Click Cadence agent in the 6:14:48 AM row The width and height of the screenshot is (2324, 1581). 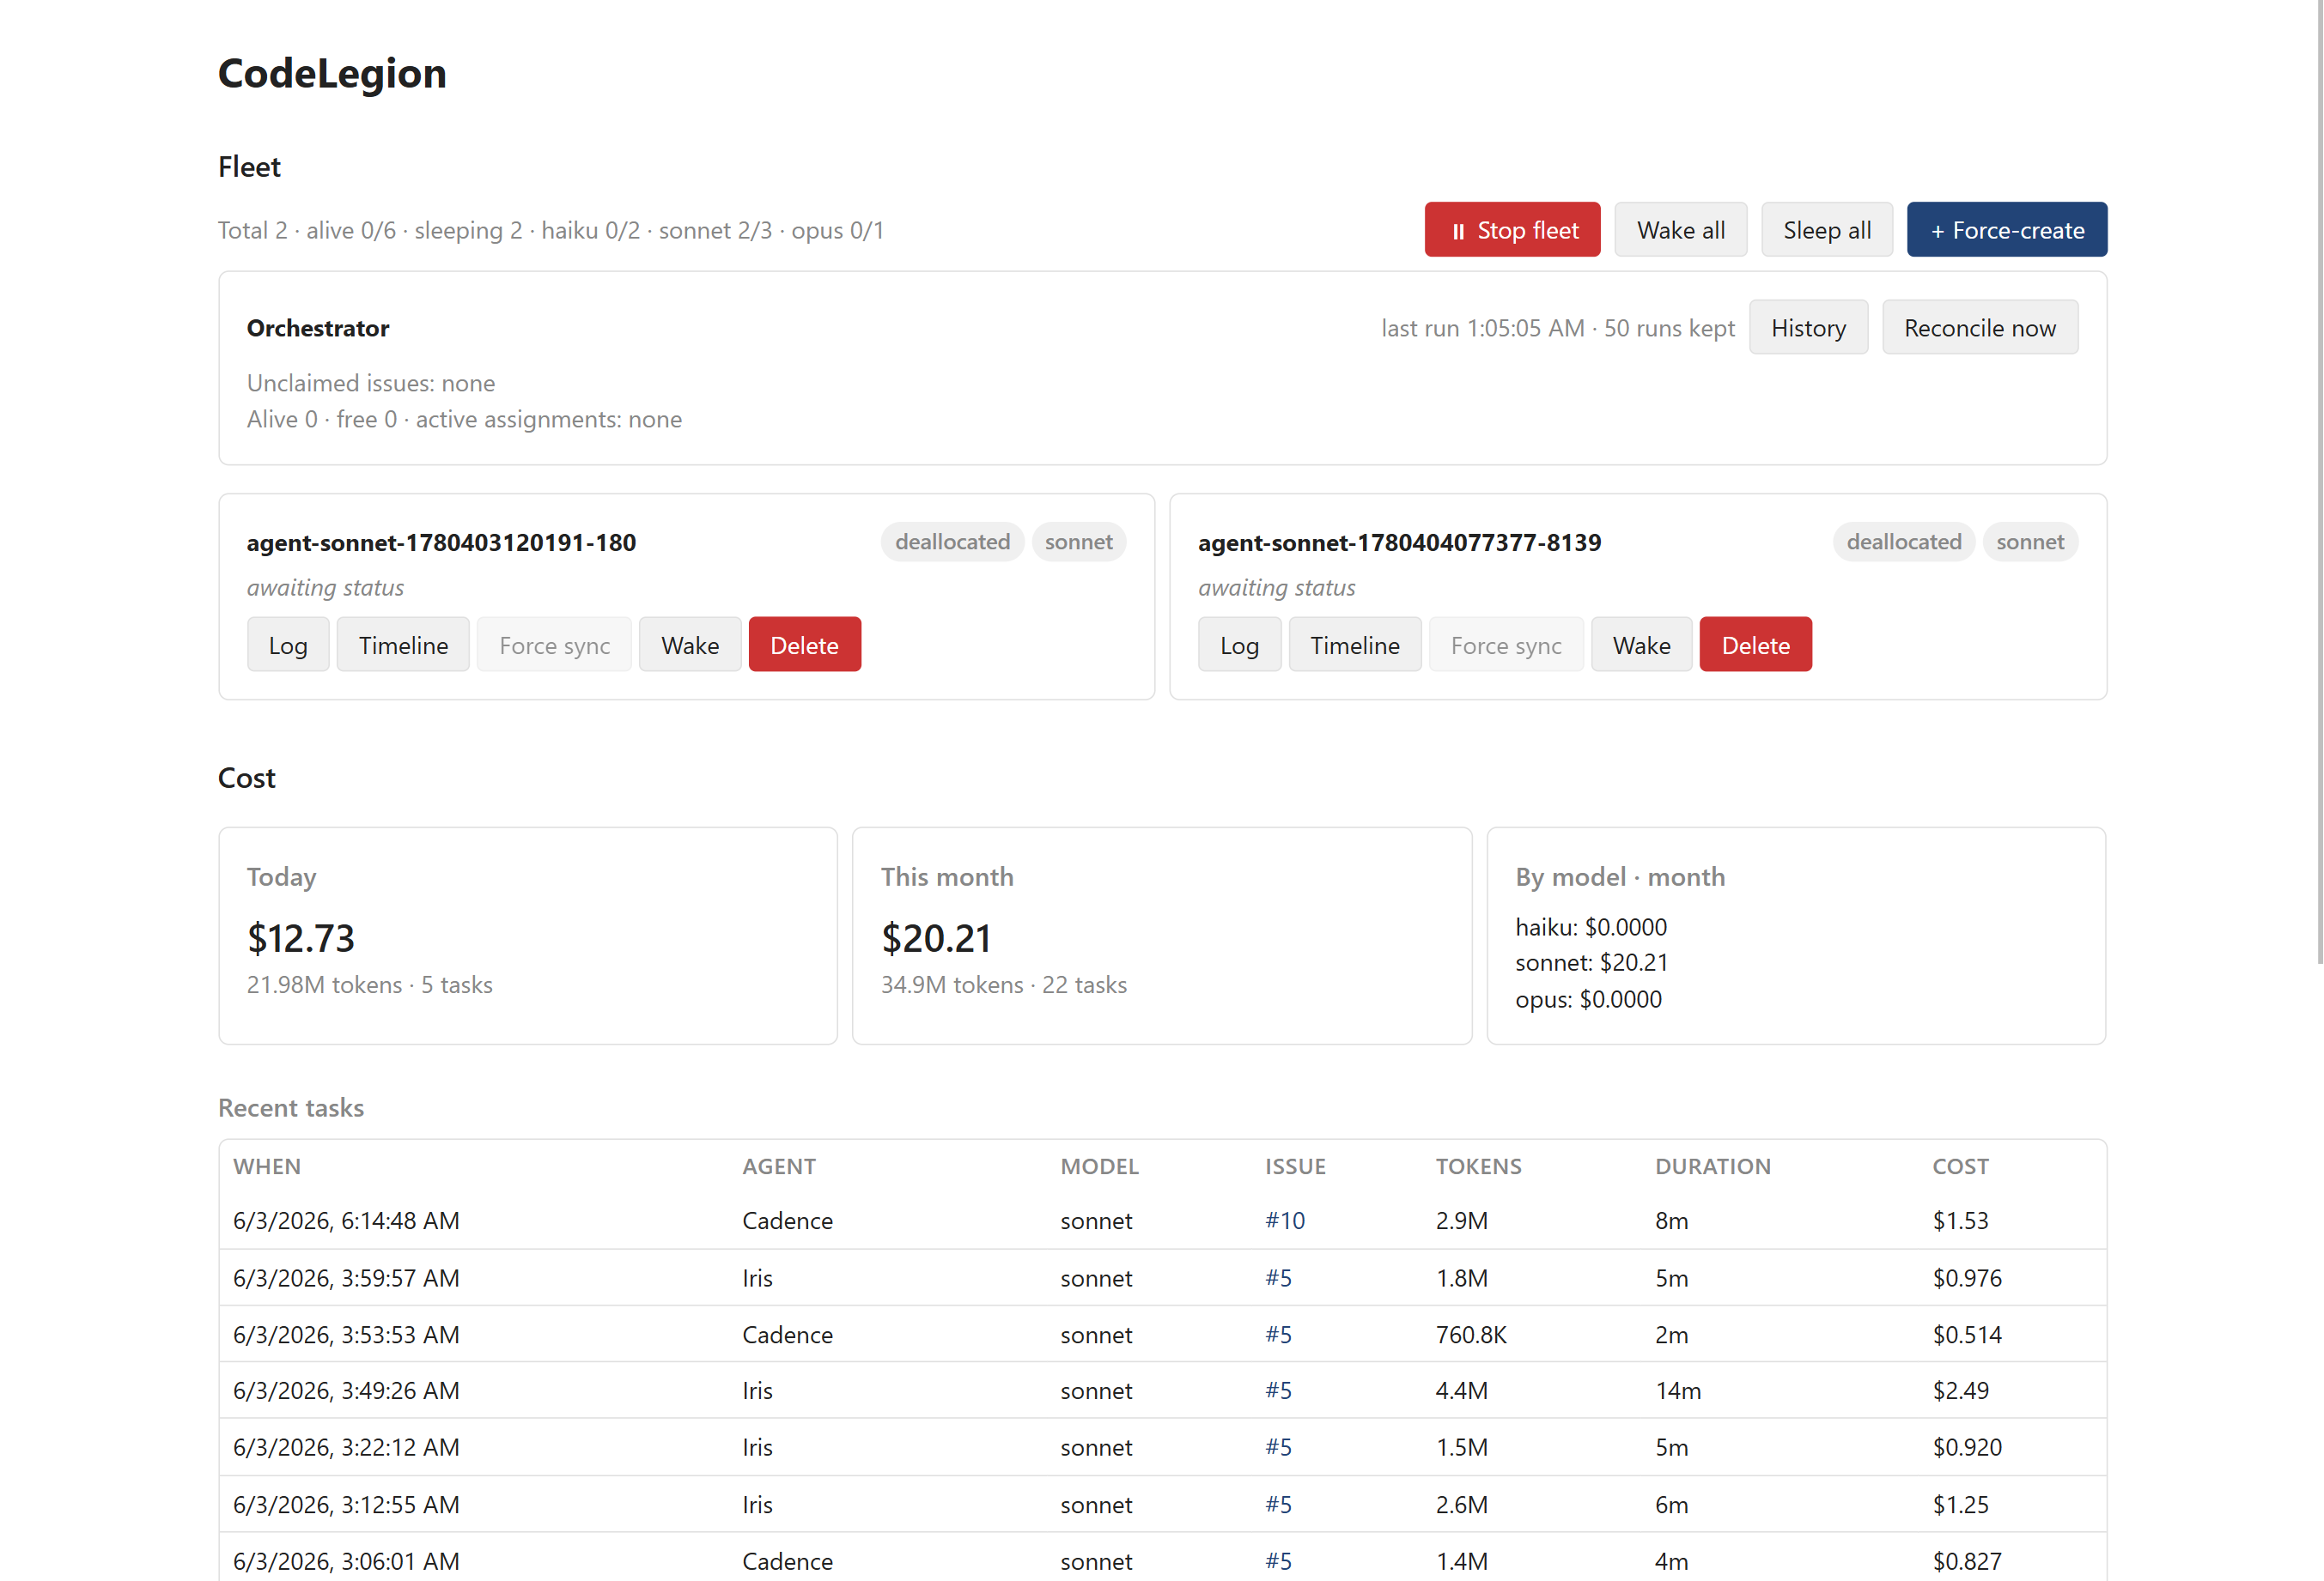point(787,1221)
